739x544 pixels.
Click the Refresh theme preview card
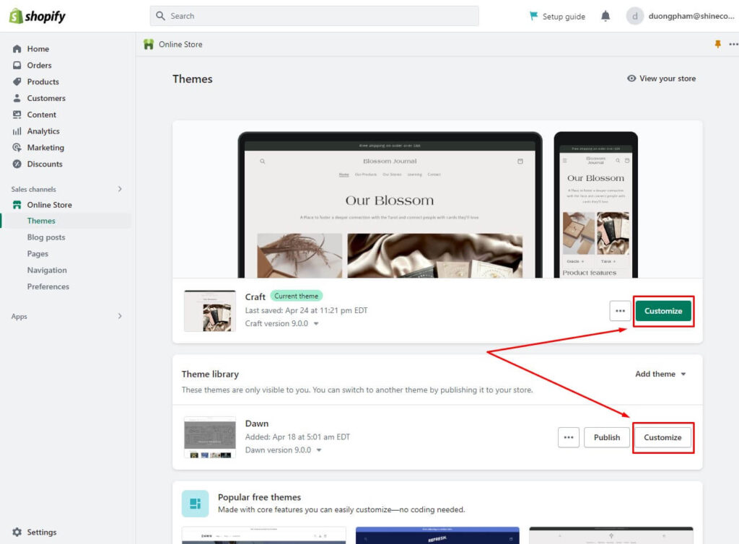pyautogui.click(x=437, y=535)
